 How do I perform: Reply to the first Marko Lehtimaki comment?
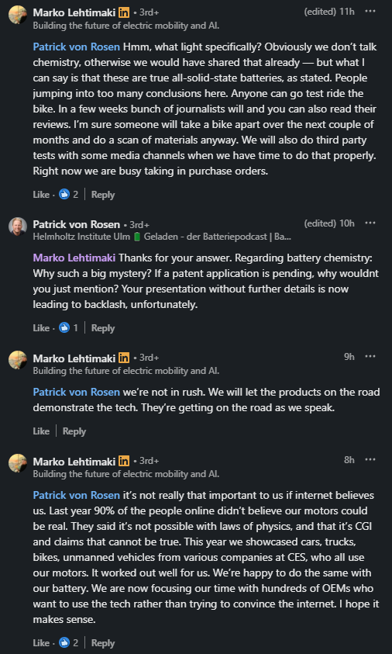point(103,195)
